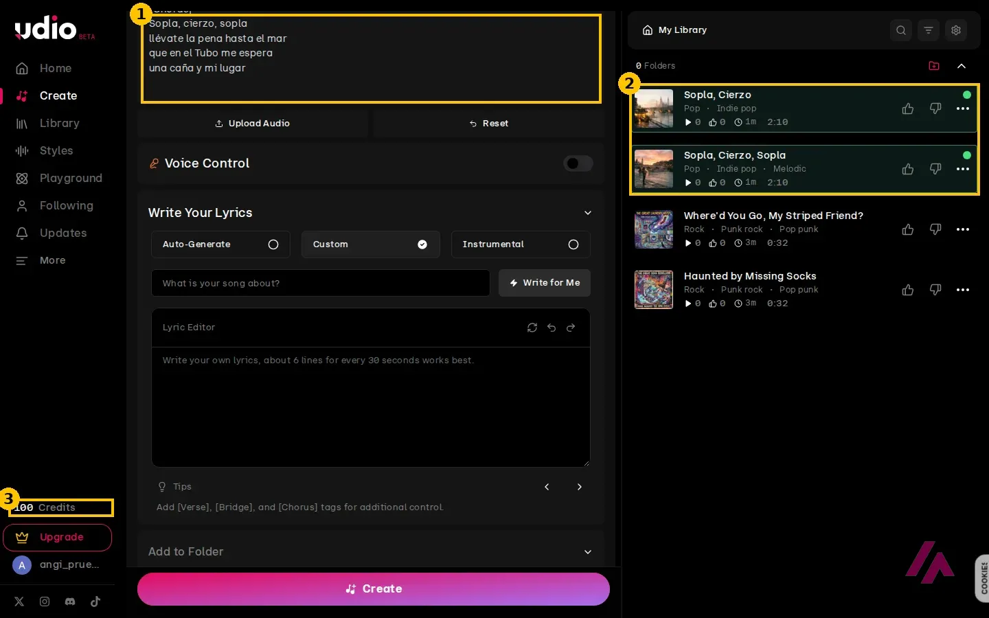Toggle the Voice Control switch
Image resolution: width=989 pixels, height=618 pixels.
coord(578,163)
